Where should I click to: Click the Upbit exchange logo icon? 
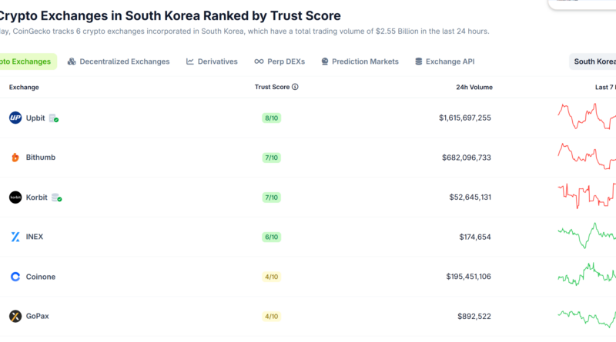15,118
